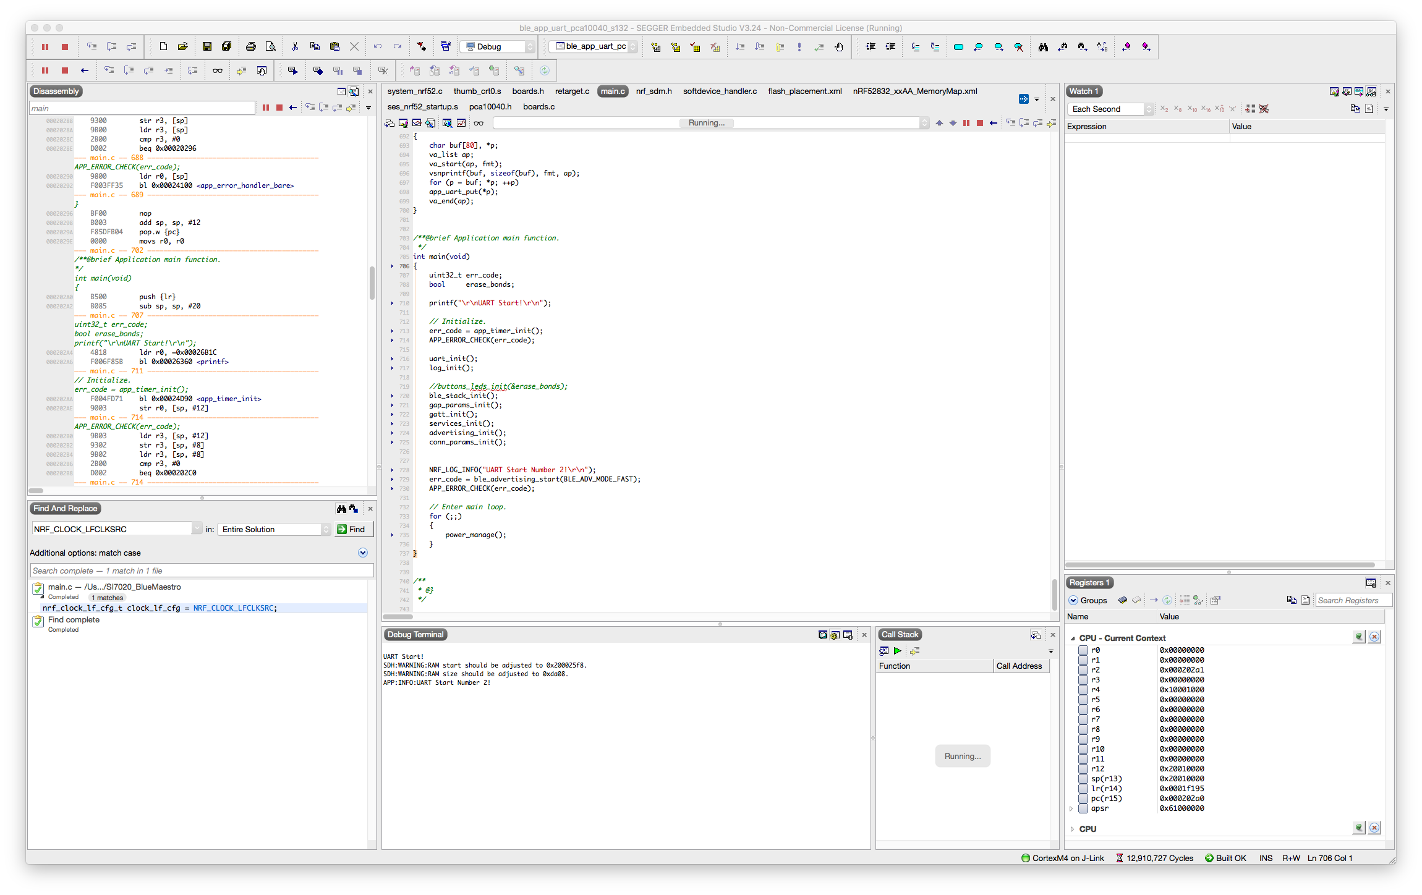
Task: Toggle the lr(r14) register checkbox
Action: pos(1083,789)
